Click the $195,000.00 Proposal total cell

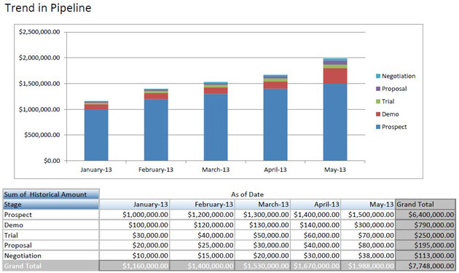425,245
